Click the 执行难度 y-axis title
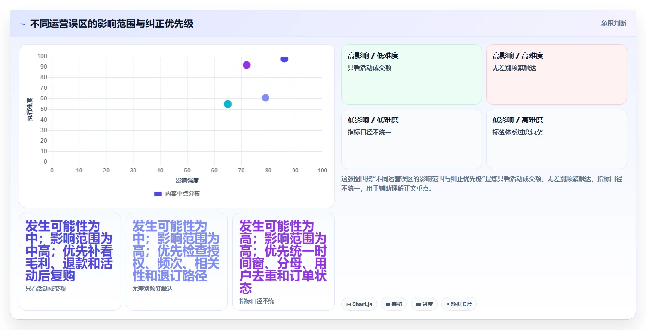The height and width of the screenshot is (330, 646). (30, 110)
